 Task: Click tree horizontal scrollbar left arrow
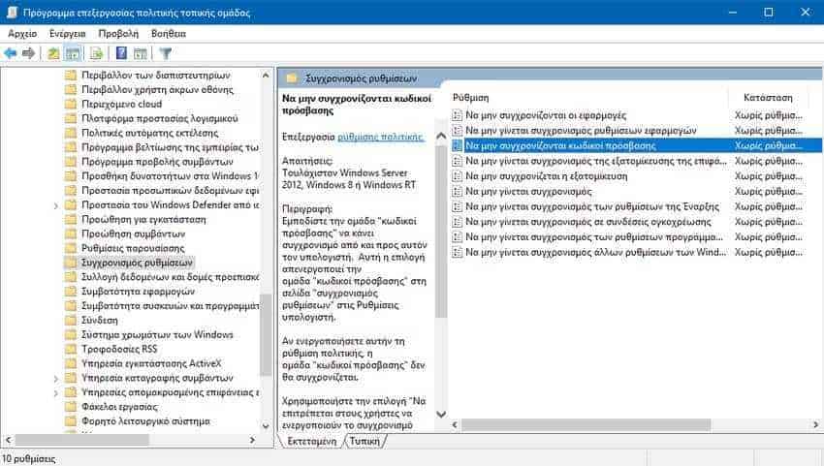click(x=8, y=440)
